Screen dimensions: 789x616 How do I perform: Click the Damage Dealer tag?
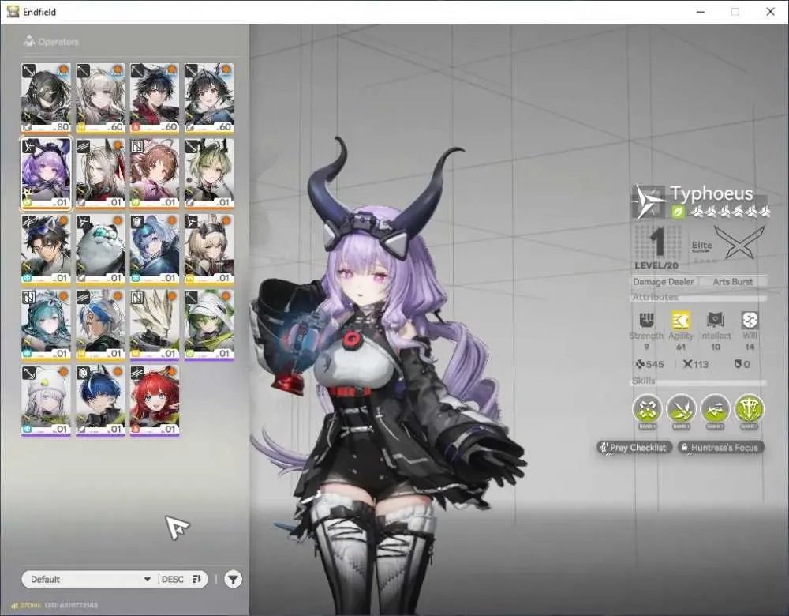[x=664, y=282]
